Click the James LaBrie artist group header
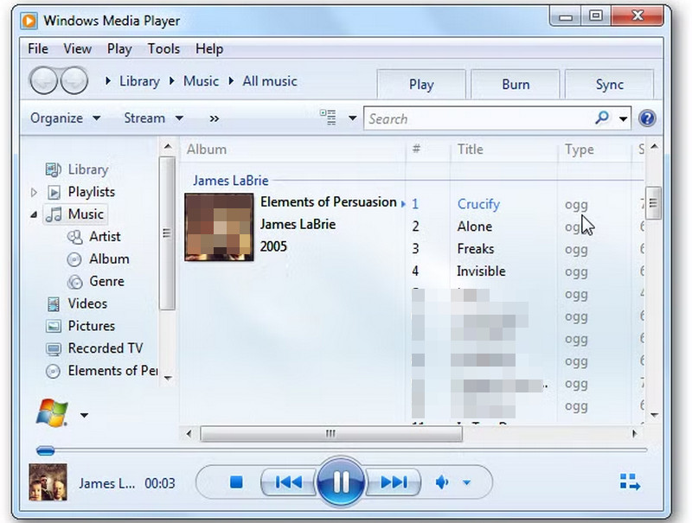 231,181
